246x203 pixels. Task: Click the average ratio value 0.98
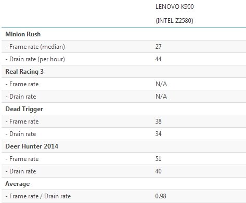click(161, 196)
